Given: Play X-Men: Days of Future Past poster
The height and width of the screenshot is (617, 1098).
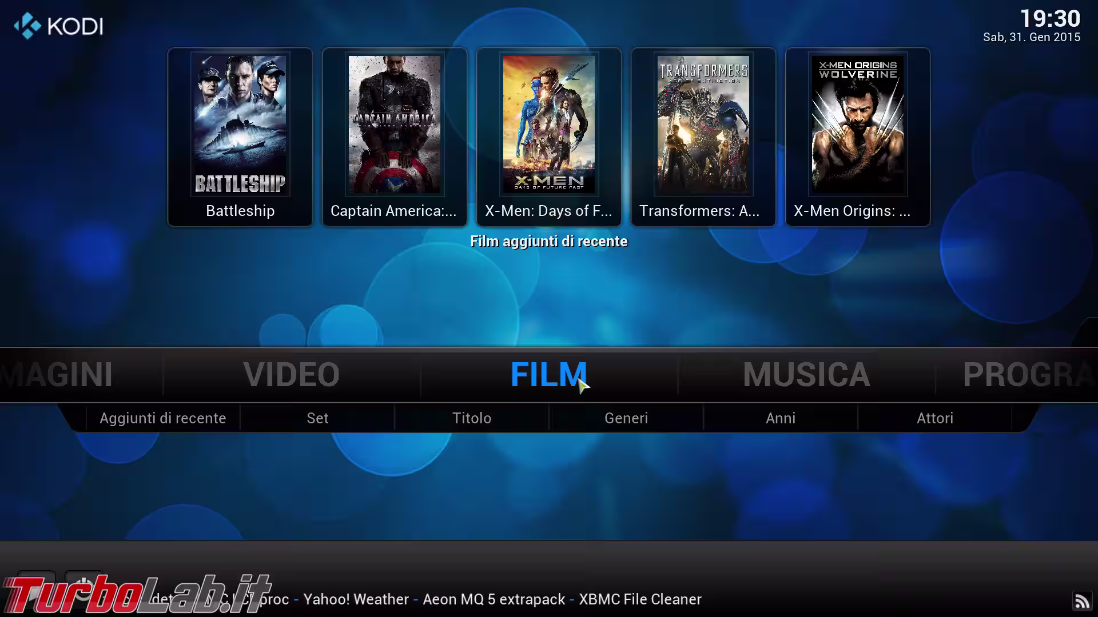Looking at the screenshot, I should (549, 125).
